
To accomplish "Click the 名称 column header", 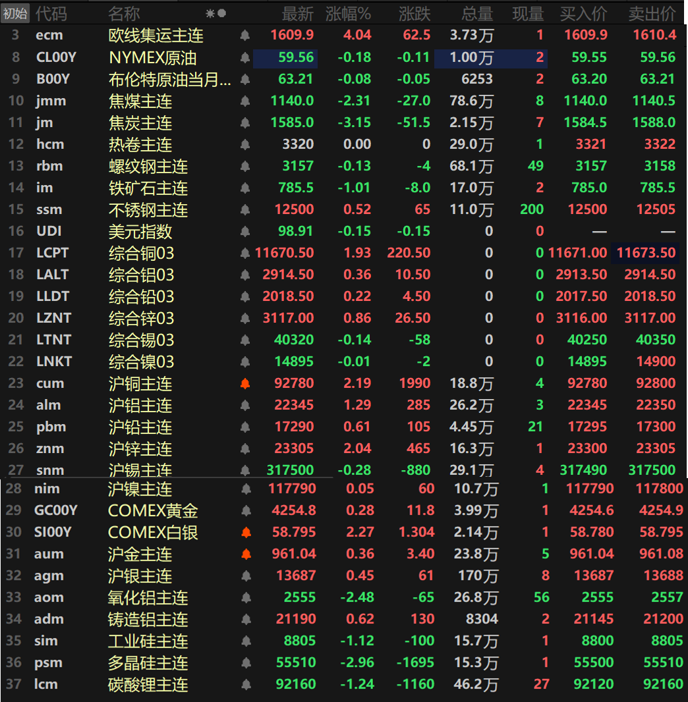I will pos(124,13).
